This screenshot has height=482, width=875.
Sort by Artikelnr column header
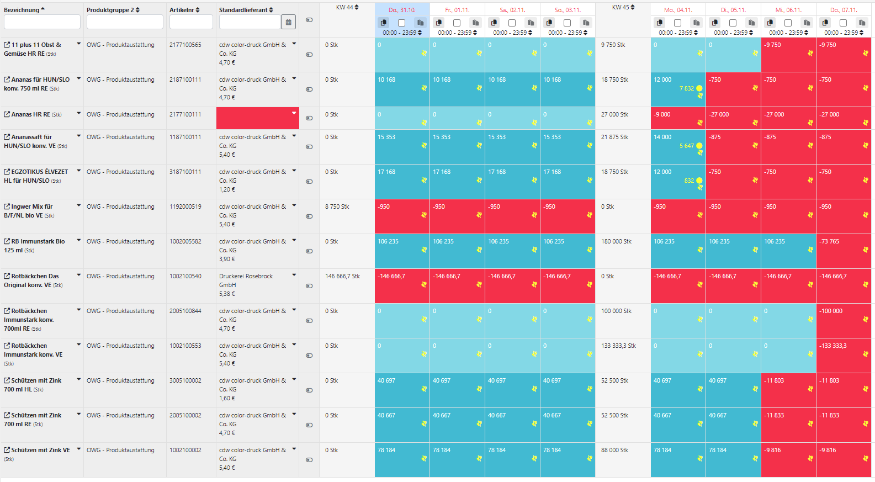(184, 10)
